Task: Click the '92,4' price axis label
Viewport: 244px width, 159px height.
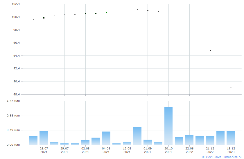Action: point(17,68)
